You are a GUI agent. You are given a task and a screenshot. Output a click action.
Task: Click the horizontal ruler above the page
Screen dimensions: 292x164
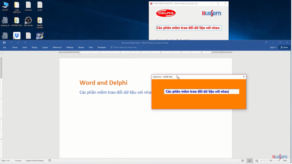click(146, 52)
